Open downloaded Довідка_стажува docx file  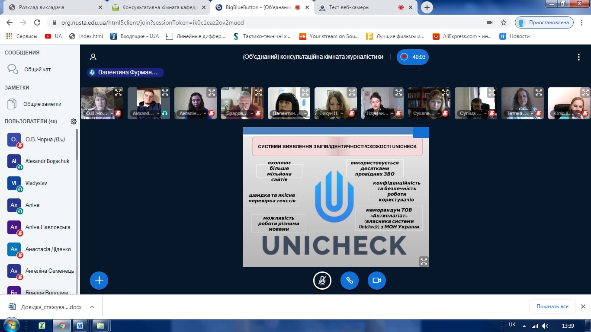click(x=46, y=307)
